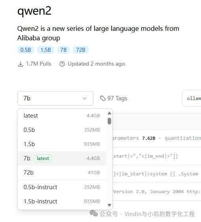Click the tag icon next to 97 Tags
This screenshot has height=222, width=201.
[103, 98]
